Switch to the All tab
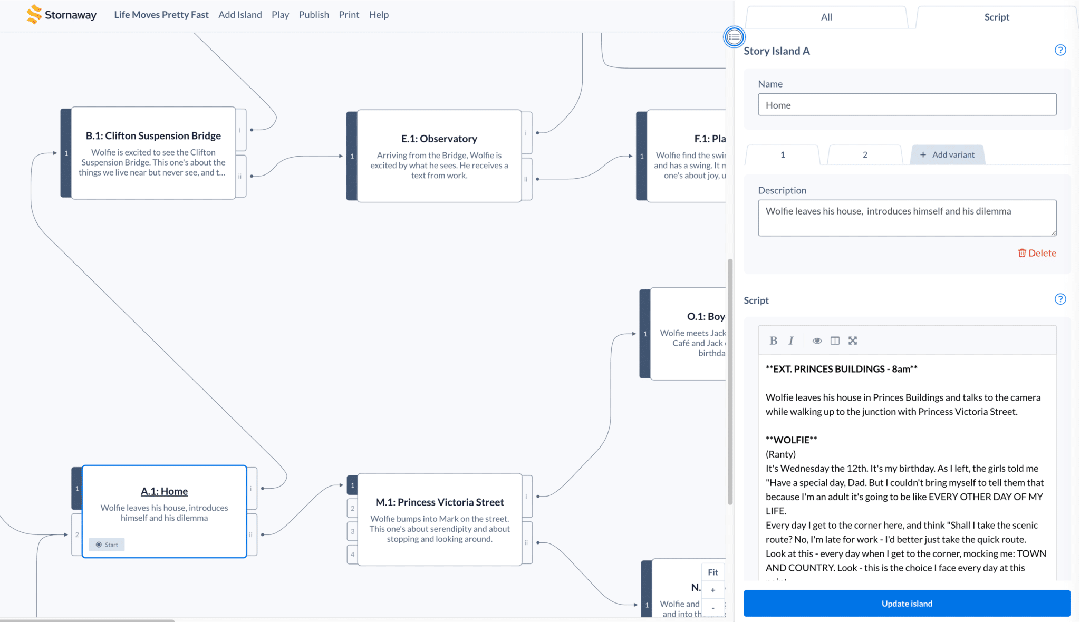The image size is (1080, 622). pyautogui.click(x=826, y=17)
